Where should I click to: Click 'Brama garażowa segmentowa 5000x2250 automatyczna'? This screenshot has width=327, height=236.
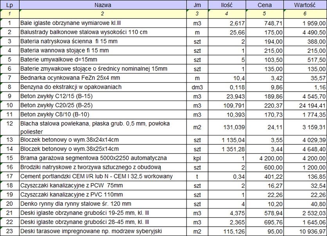point(103,158)
